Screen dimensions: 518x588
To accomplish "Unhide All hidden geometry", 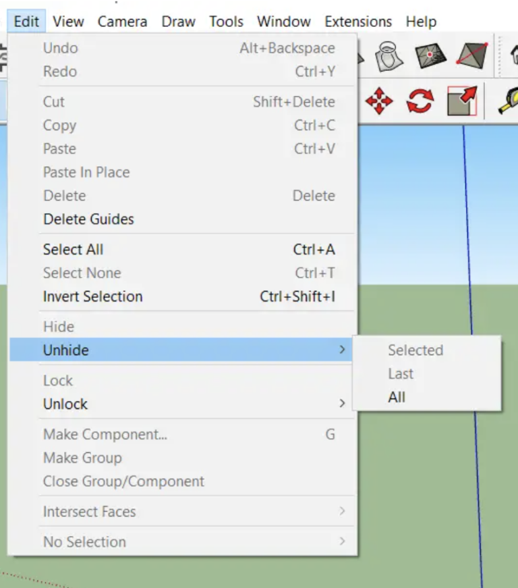I will (x=397, y=397).
